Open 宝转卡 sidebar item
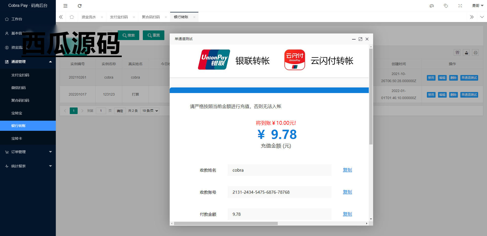Screen dimensions: 487x236 click(x=28, y=138)
